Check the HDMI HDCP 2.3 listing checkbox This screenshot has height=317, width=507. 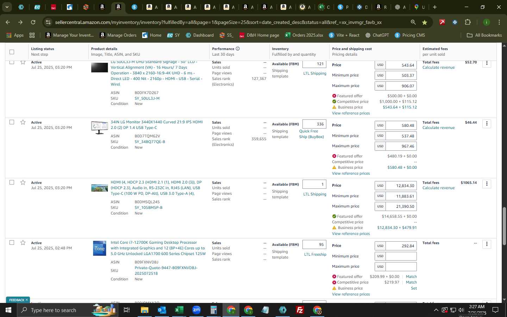tap(12, 182)
